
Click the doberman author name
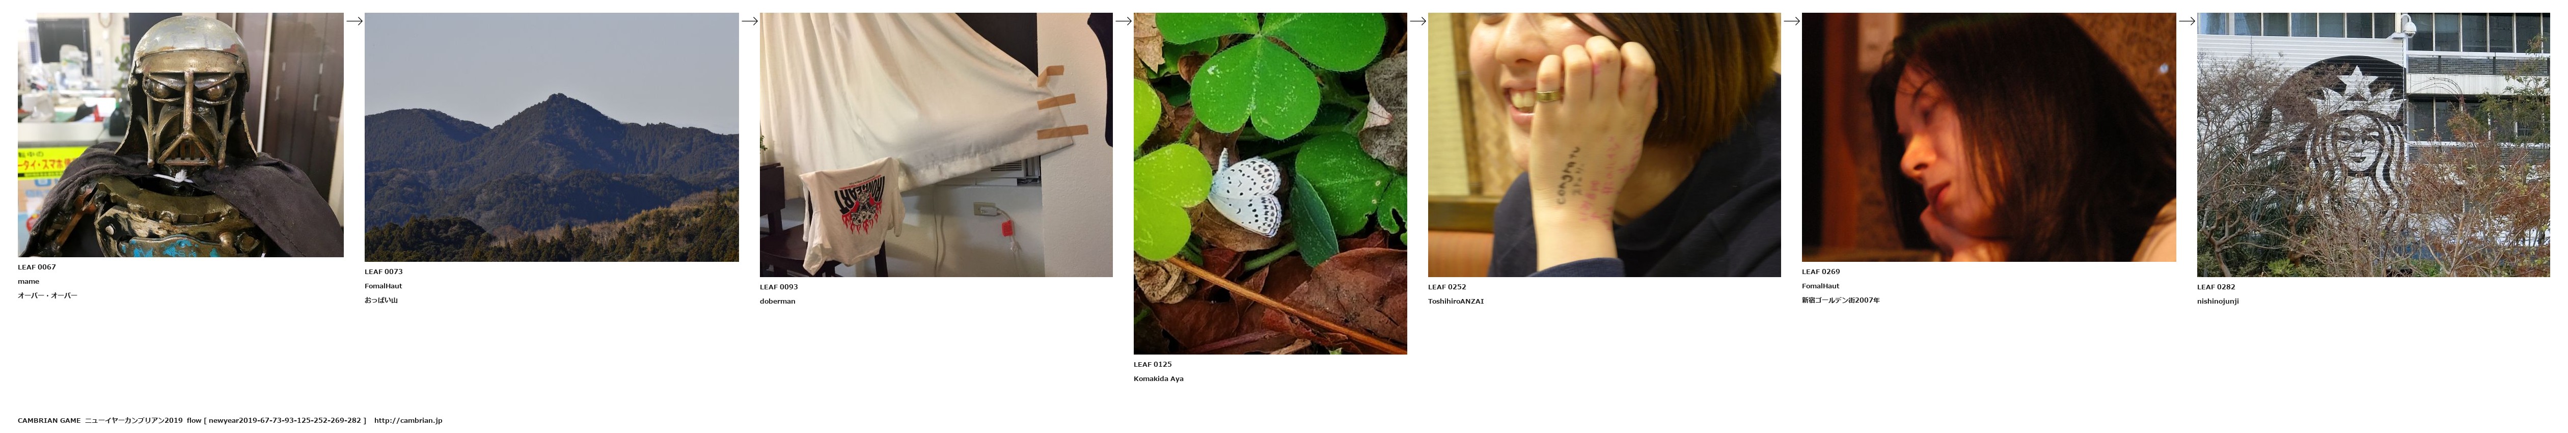click(x=778, y=301)
